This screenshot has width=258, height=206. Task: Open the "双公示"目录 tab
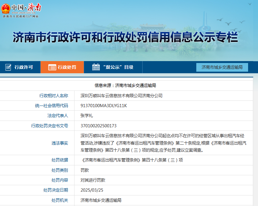113,67
